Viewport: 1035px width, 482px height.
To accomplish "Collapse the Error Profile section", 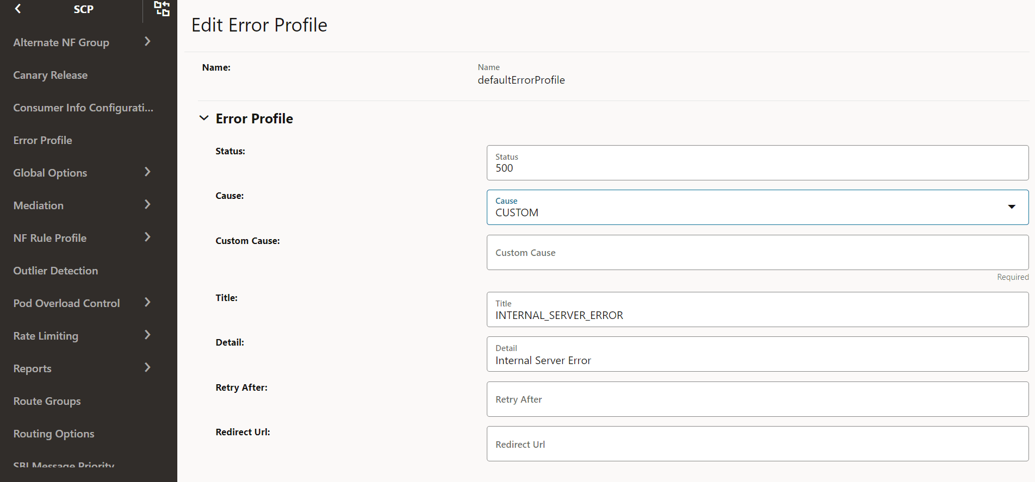I will [x=204, y=118].
